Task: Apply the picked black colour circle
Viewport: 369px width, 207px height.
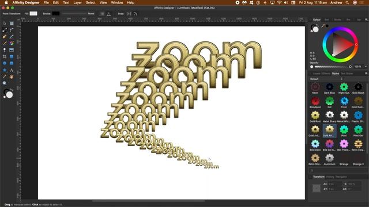Action: pos(327,25)
